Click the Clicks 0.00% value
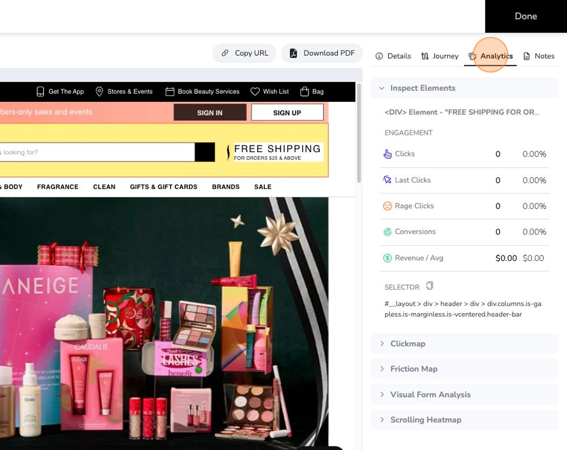 click(x=534, y=154)
